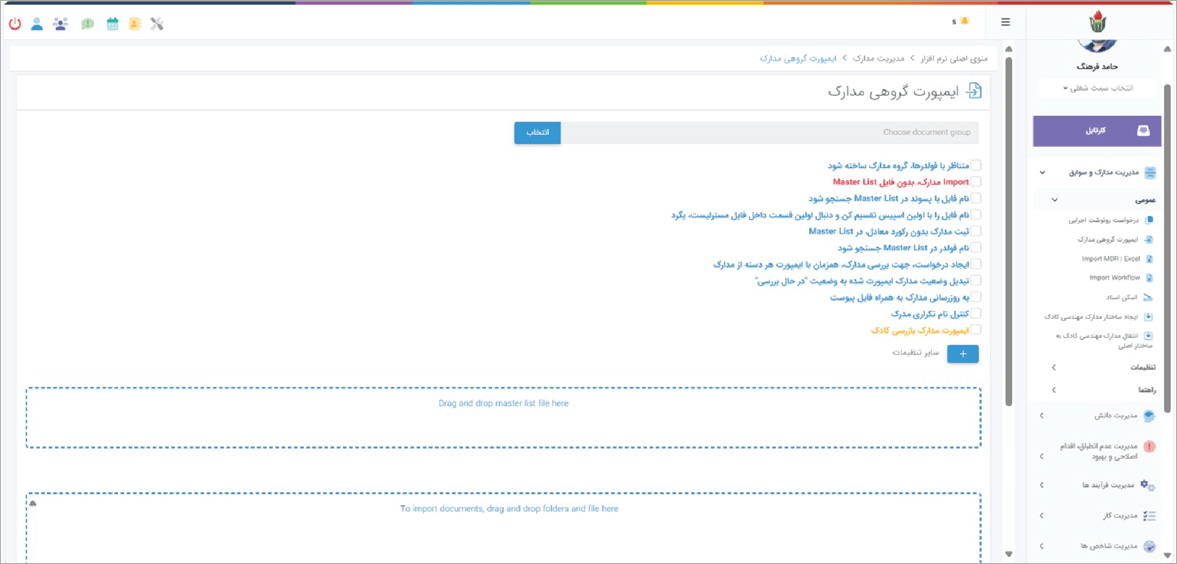Enable the 'Import مدارک بدون فایل Master List' checkbox
The height and width of the screenshot is (564, 1177).
976,182
